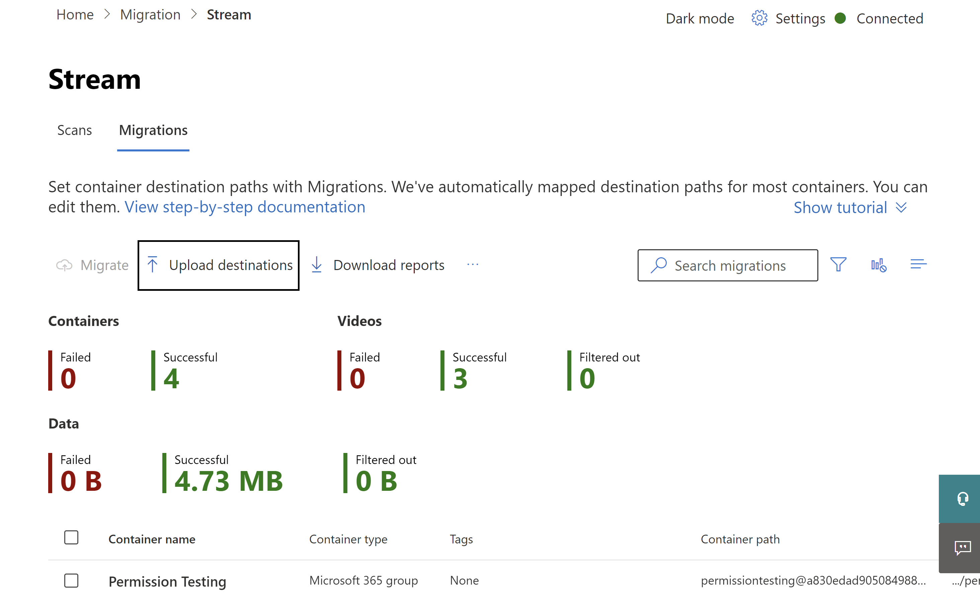This screenshot has height=597, width=980.
Task: Click the Home breadcrumb link
Action: point(75,17)
